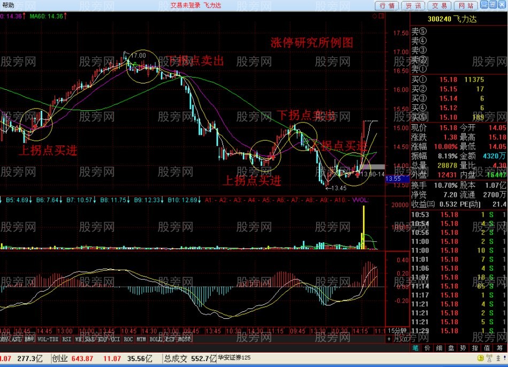Select the MCST indicator tab
The image size is (508, 367).
coord(184,339)
